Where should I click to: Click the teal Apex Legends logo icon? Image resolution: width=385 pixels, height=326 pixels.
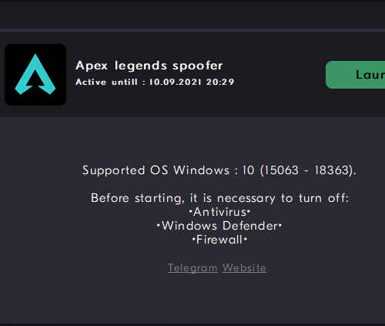[x=35, y=74]
